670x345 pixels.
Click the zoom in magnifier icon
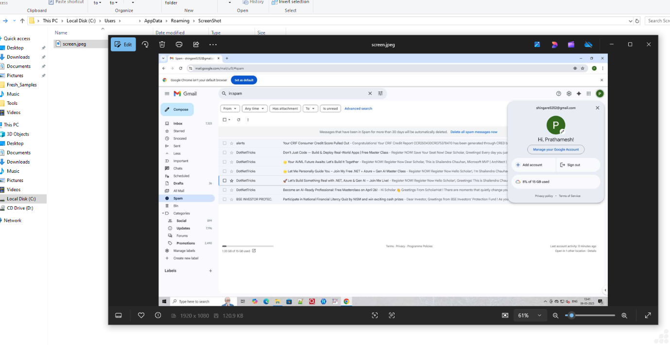coord(624,315)
